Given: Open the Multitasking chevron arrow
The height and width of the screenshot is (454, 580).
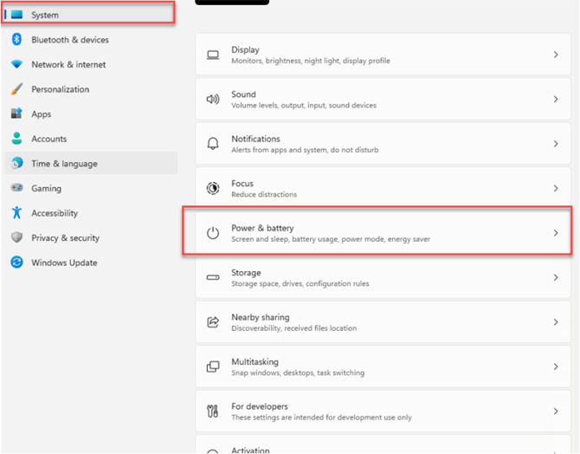Looking at the screenshot, I should coord(556,366).
